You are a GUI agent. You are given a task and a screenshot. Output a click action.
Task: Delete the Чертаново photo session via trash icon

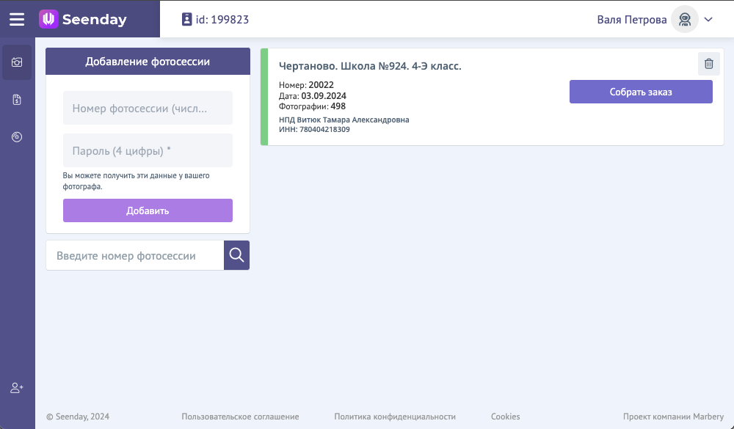point(709,63)
